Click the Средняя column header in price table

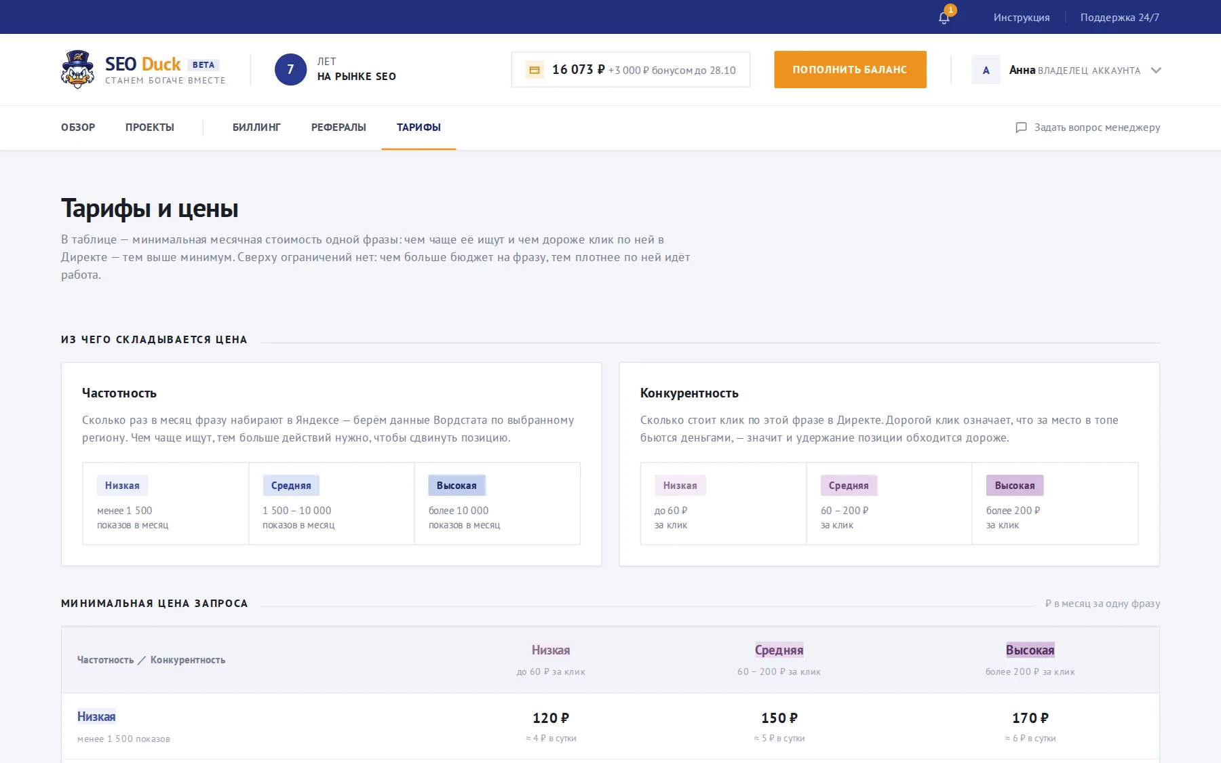click(x=779, y=650)
